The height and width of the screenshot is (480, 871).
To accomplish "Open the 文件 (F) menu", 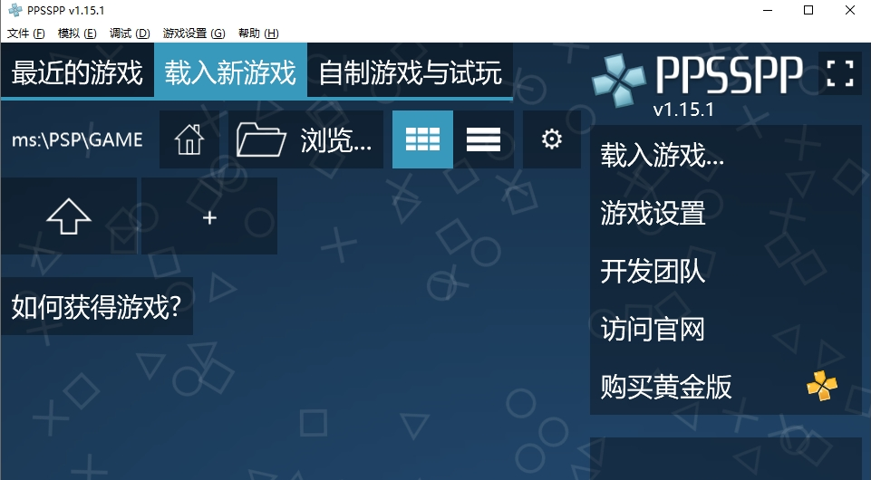I will tap(25, 34).
